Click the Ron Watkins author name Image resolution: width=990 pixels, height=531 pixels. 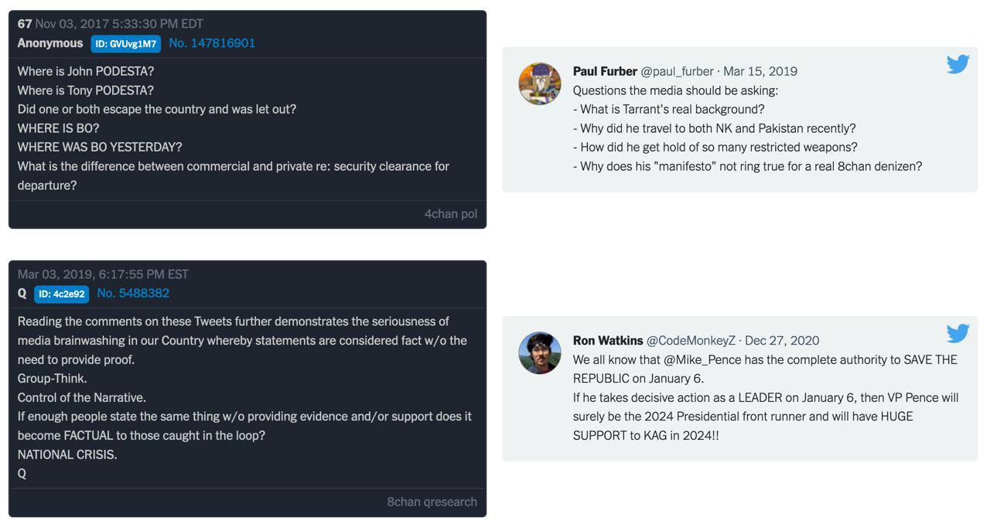tap(608, 341)
